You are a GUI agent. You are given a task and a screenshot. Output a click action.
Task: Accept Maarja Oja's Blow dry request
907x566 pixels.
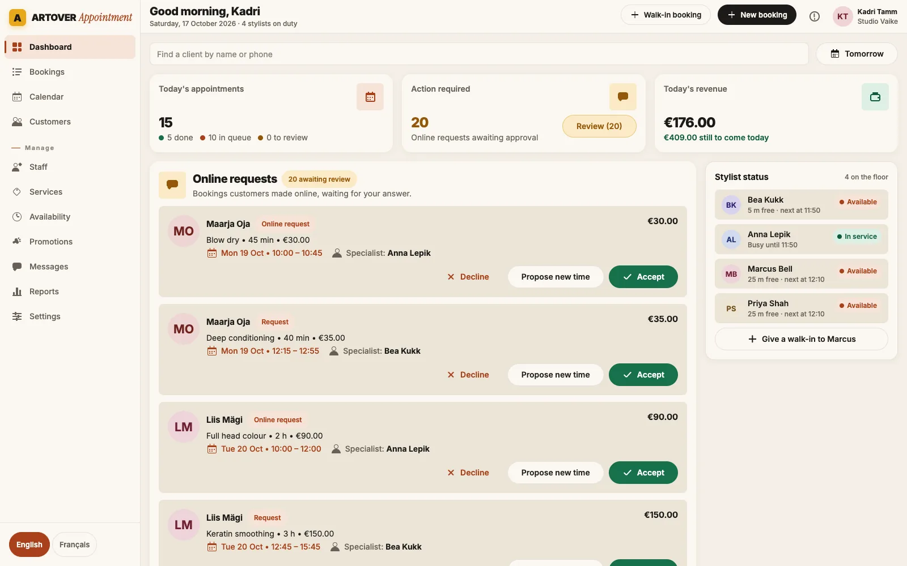tap(643, 277)
